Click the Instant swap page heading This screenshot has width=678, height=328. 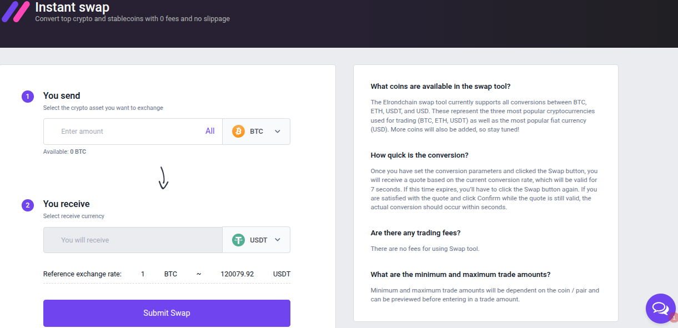tap(72, 8)
